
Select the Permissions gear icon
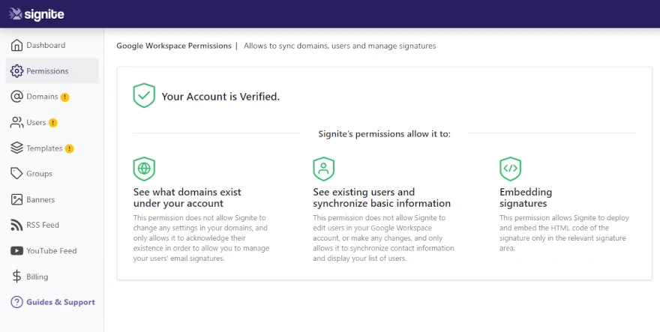pos(16,70)
